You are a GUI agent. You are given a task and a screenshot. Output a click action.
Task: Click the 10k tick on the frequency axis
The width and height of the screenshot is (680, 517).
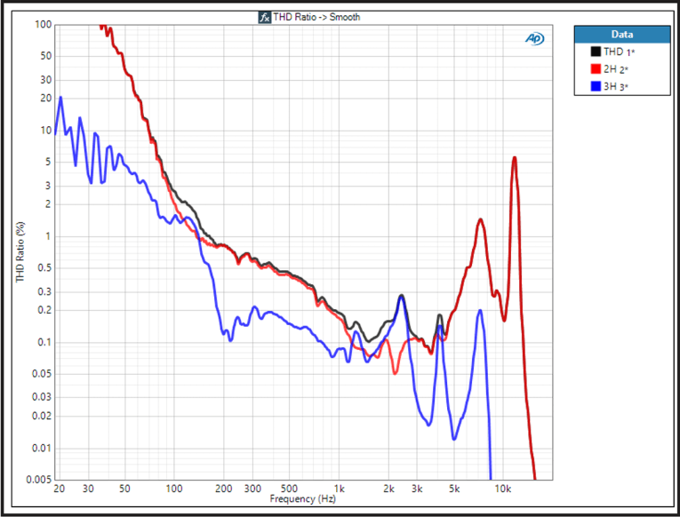pos(503,489)
